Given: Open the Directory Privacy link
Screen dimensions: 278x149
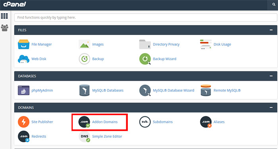Looking at the screenshot, I should [x=166, y=44].
